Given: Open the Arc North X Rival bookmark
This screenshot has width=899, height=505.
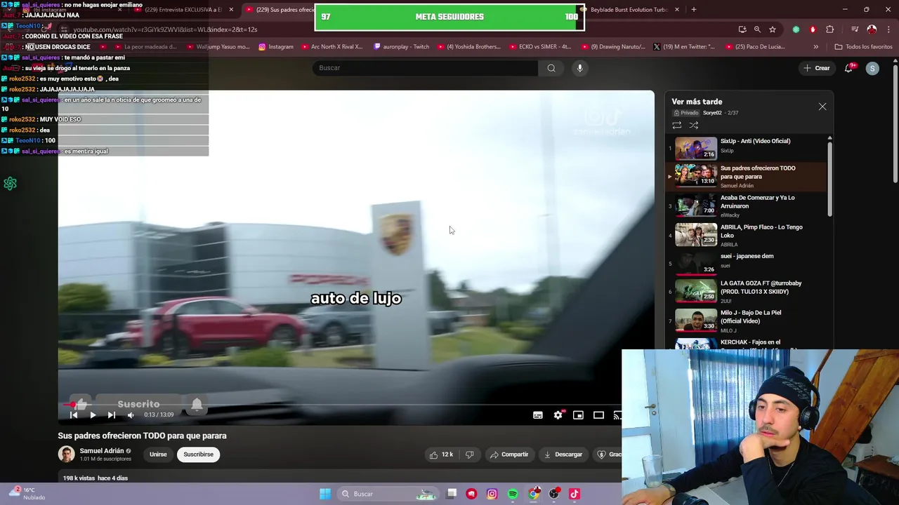Looking at the screenshot, I should coord(332,47).
